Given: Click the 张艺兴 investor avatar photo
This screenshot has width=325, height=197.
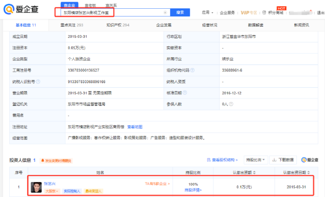Looking at the screenshot, I should click(36, 187).
